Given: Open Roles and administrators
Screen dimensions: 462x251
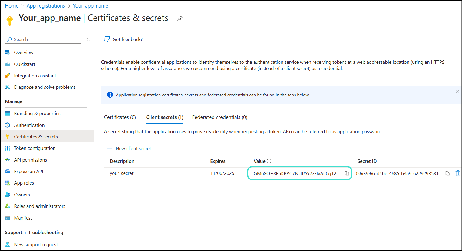Looking at the screenshot, I should click(40, 206).
